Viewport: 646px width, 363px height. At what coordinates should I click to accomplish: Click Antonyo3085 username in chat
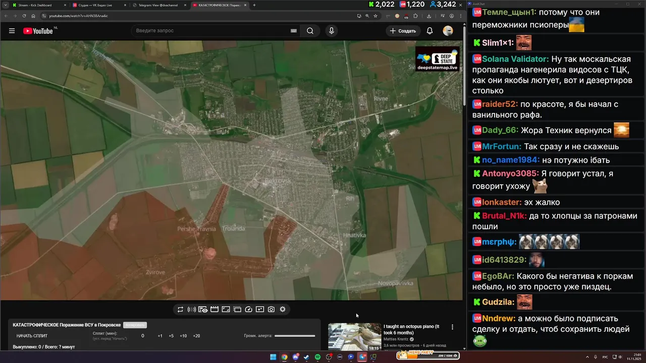[x=510, y=173]
